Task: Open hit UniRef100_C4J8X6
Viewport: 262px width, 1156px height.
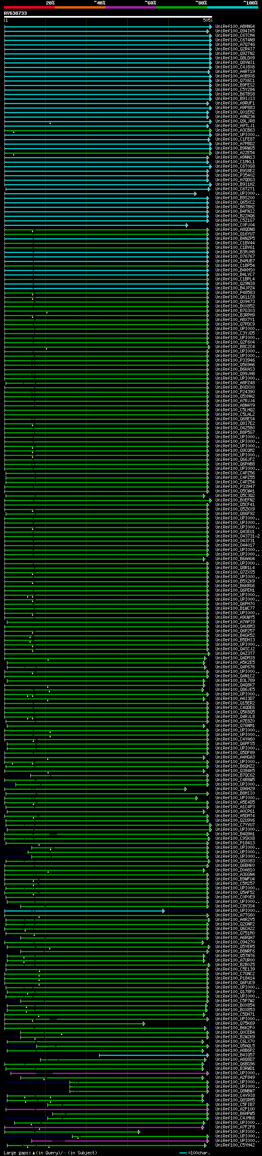Action: point(235,67)
